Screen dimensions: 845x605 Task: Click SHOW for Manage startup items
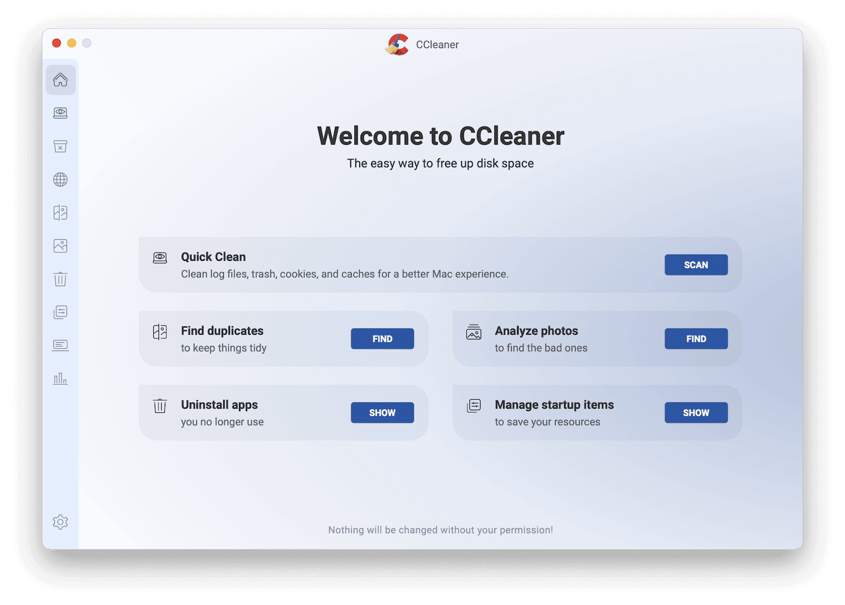(696, 413)
